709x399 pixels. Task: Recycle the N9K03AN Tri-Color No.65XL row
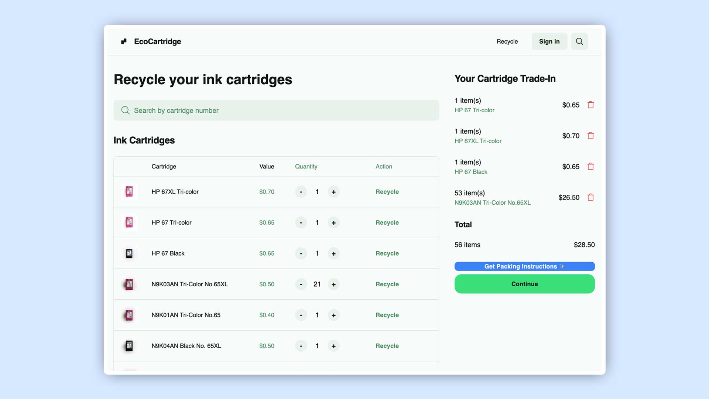387,284
